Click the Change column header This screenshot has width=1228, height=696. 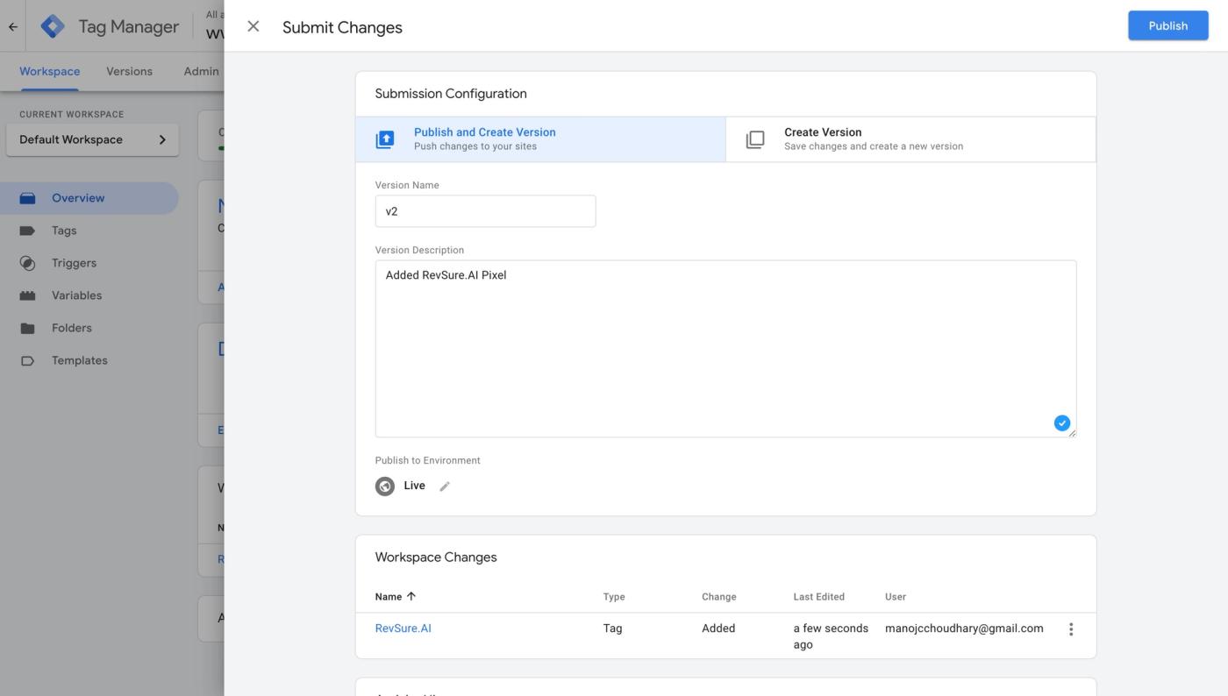[718, 597]
